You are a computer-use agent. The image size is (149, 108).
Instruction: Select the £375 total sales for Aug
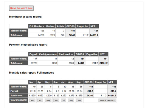pyautogui.click(x=71, y=96)
